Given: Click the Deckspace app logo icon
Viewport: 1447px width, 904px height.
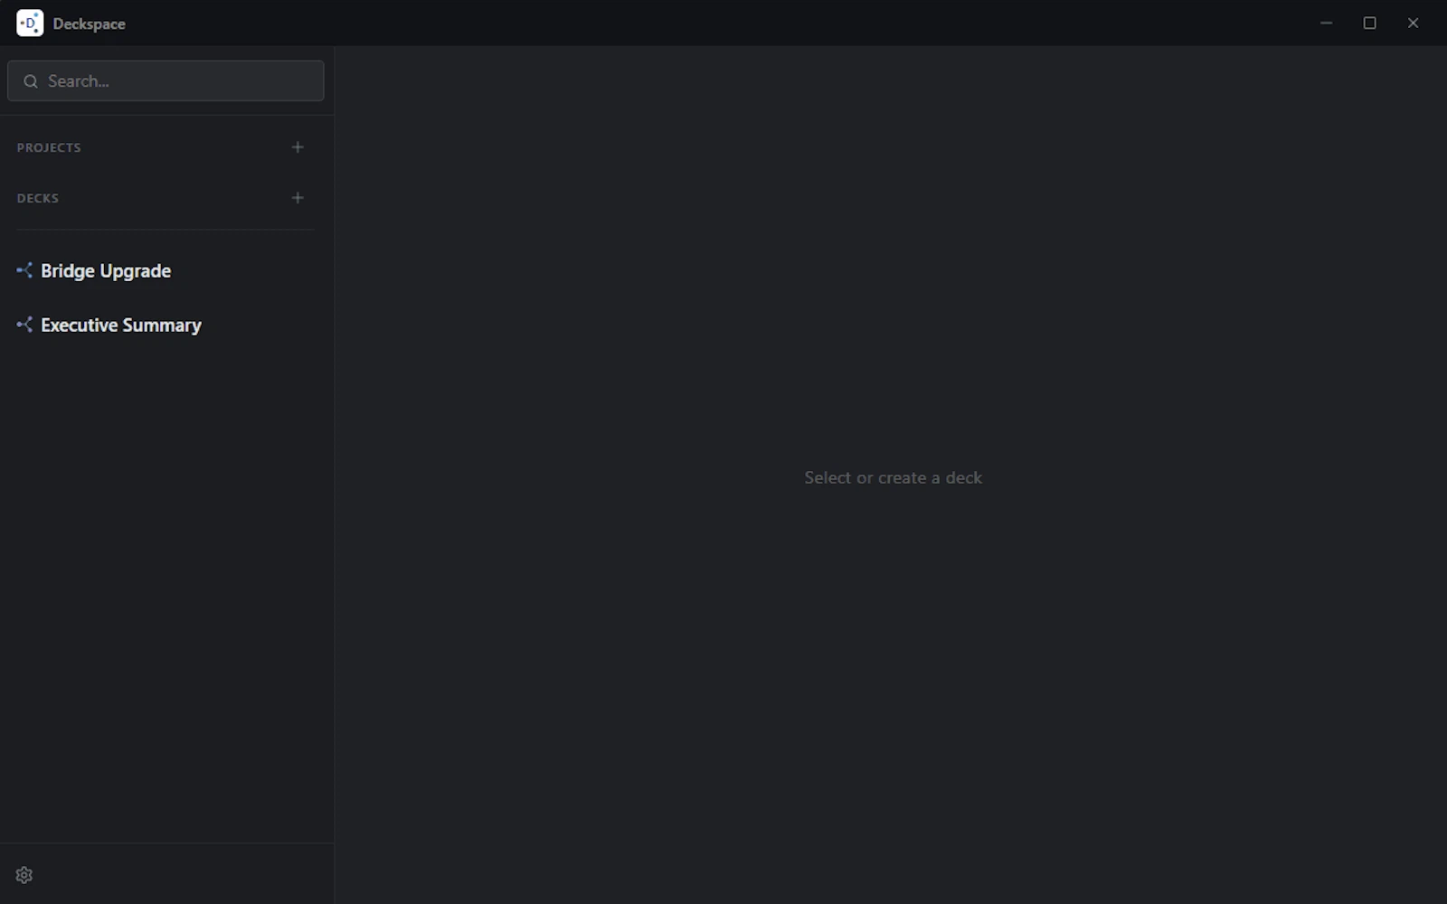Looking at the screenshot, I should click(x=30, y=23).
